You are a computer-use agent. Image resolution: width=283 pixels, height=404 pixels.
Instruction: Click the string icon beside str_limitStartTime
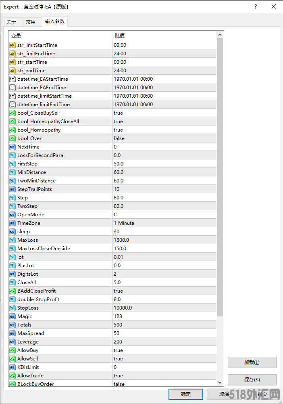[x=12, y=45]
